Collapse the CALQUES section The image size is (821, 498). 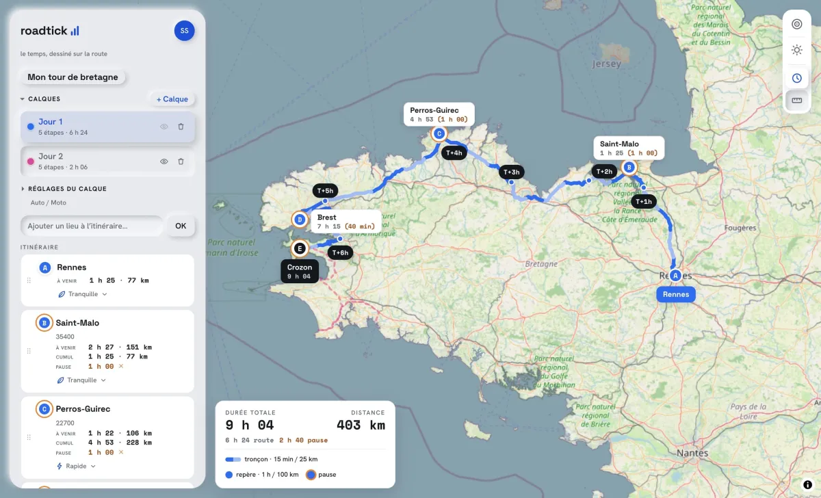(x=40, y=99)
